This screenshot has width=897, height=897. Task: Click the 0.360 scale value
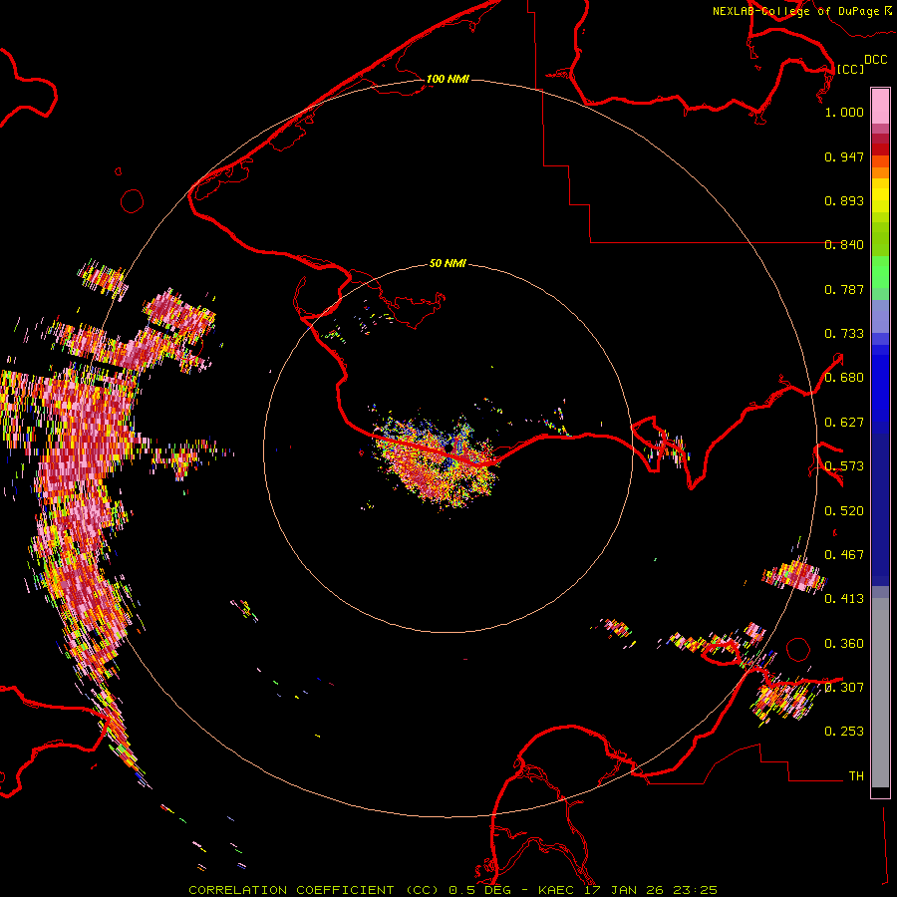click(x=844, y=644)
